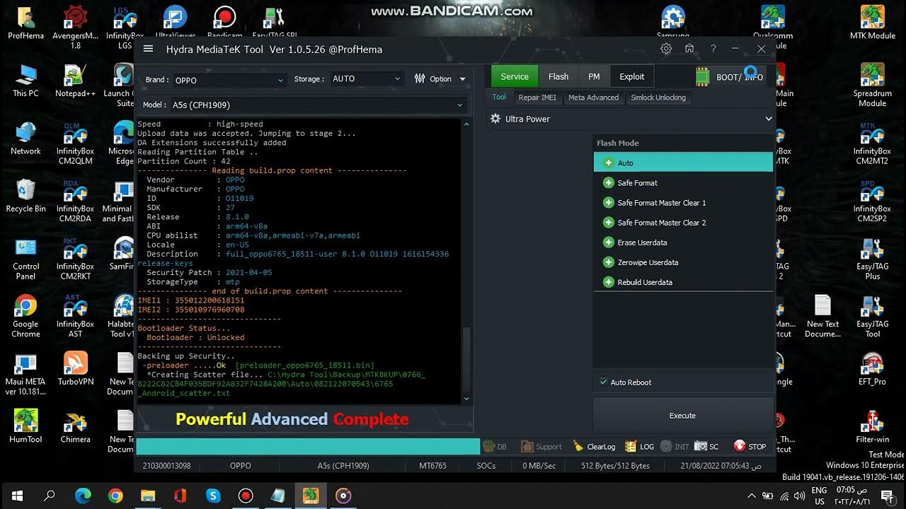906x509 pixels.
Task: Open the Chimera desktop shortcut
Action: pos(75,426)
